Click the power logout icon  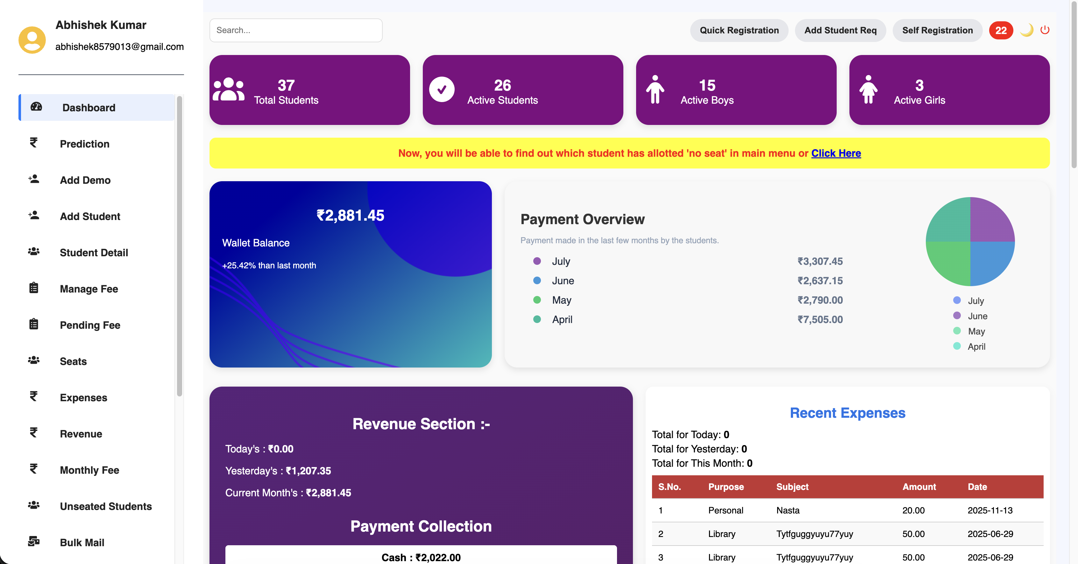coord(1045,30)
